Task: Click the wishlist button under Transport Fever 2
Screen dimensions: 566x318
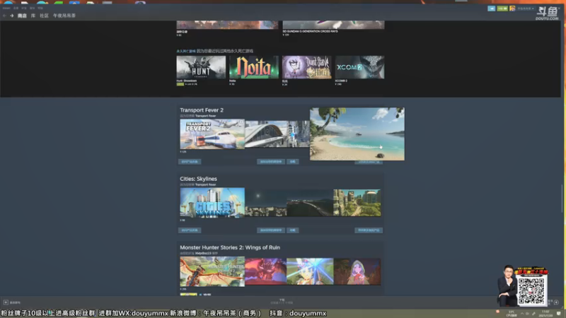Action: pyautogui.click(x=271, y=162)
